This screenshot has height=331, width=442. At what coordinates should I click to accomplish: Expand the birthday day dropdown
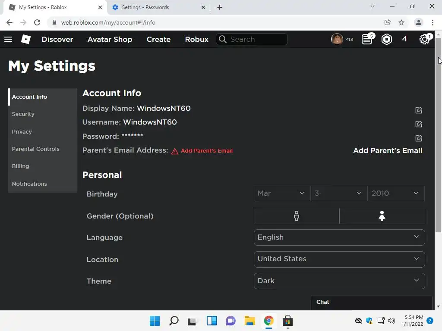coord(339,194)
